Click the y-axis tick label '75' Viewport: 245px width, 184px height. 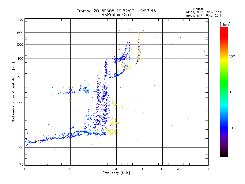pos(21,164)
